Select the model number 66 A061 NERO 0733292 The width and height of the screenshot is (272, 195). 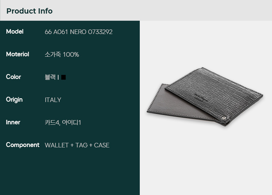point(79,32)
